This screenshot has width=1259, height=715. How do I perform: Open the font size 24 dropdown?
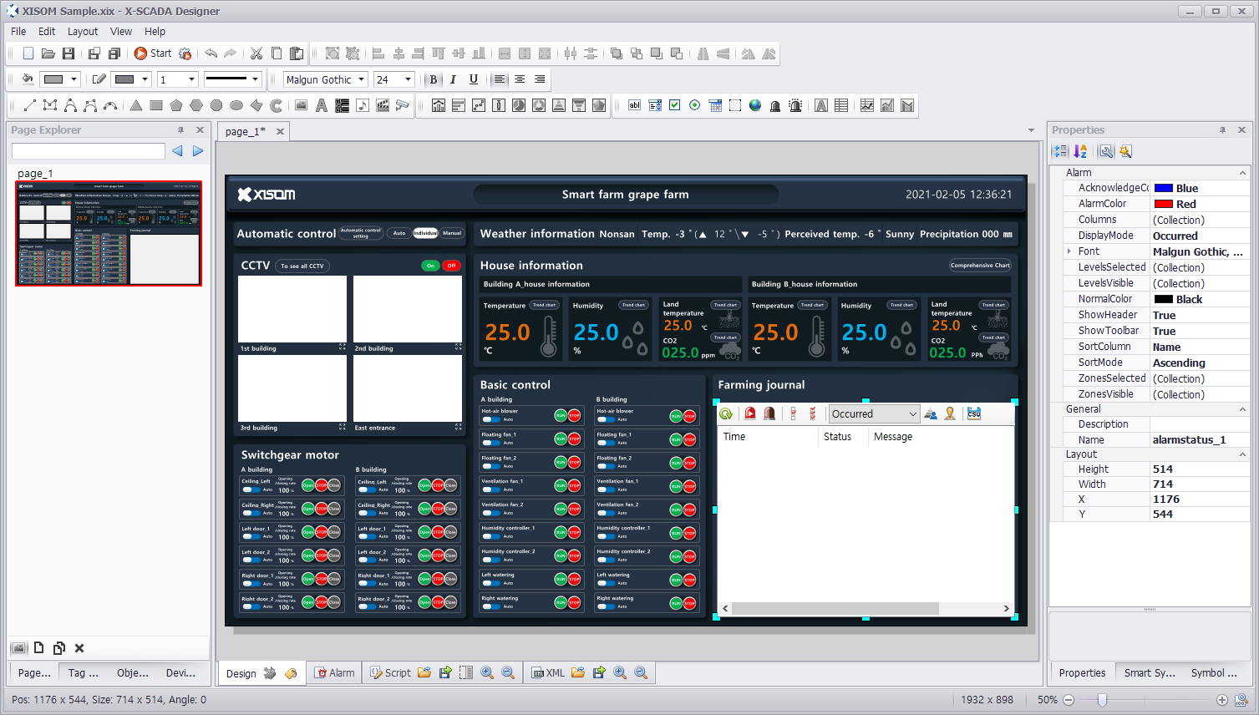[409, 79]
